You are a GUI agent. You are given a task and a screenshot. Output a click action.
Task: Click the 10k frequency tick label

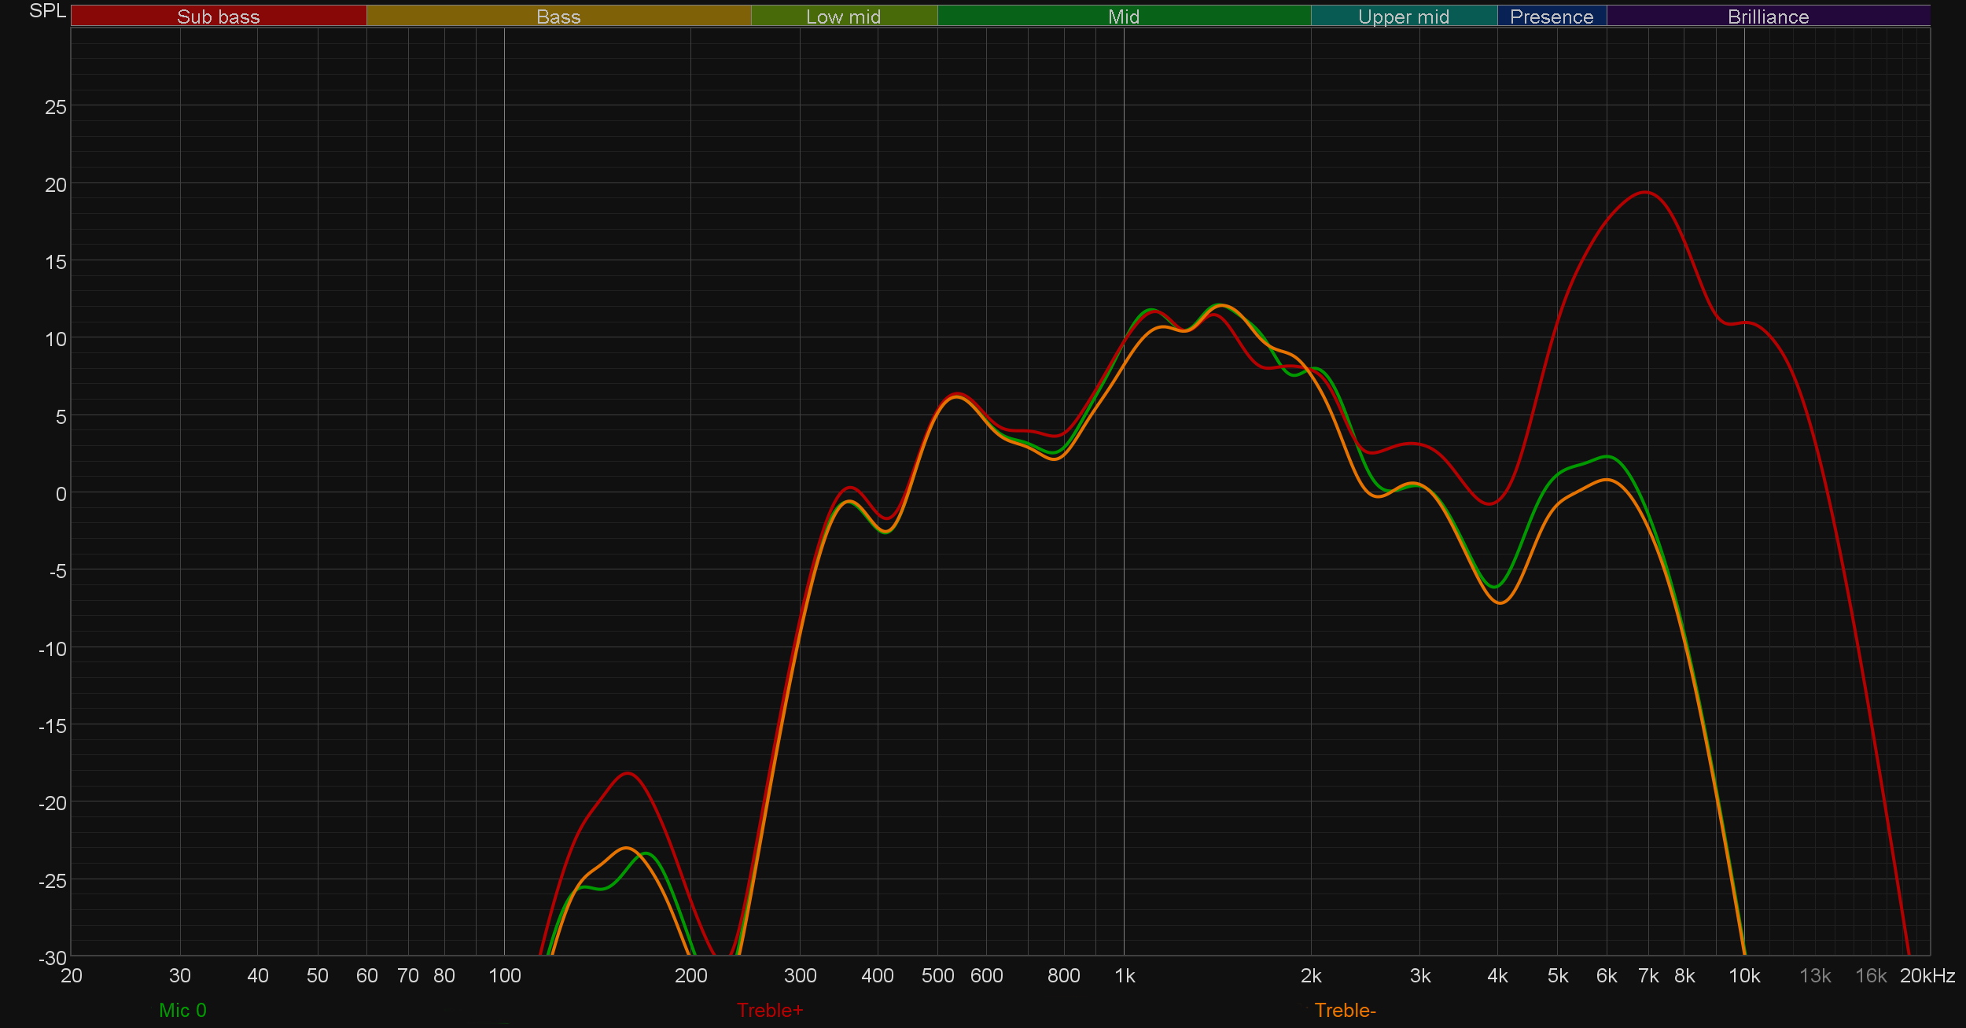pyautogui.click(x=1743, y=976)
